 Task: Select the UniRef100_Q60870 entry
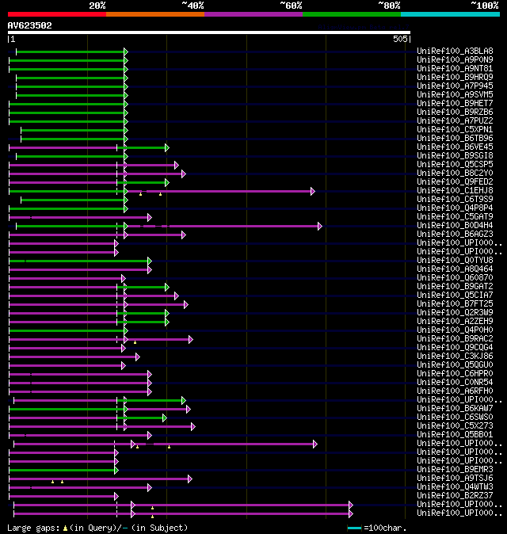coord(455,277)
